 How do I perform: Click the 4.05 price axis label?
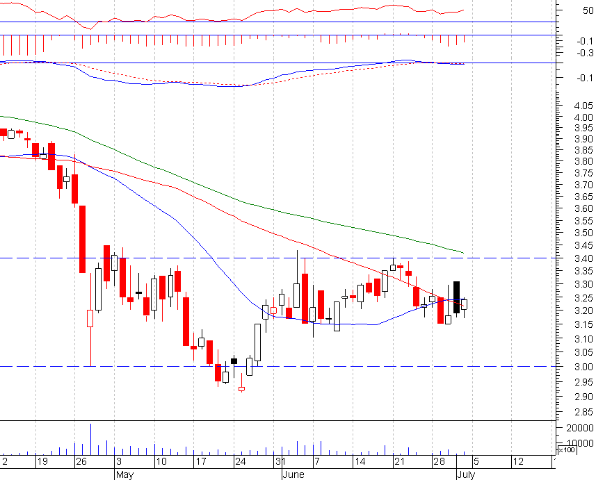(583, 106)
